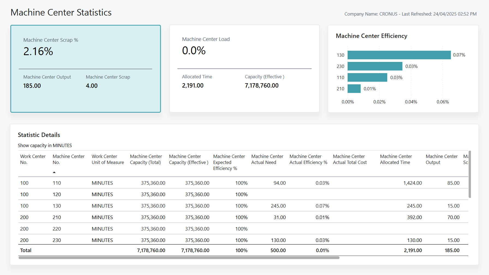Sort by the Work Center No. column header

pyautogui.click(x=33, y=159)
